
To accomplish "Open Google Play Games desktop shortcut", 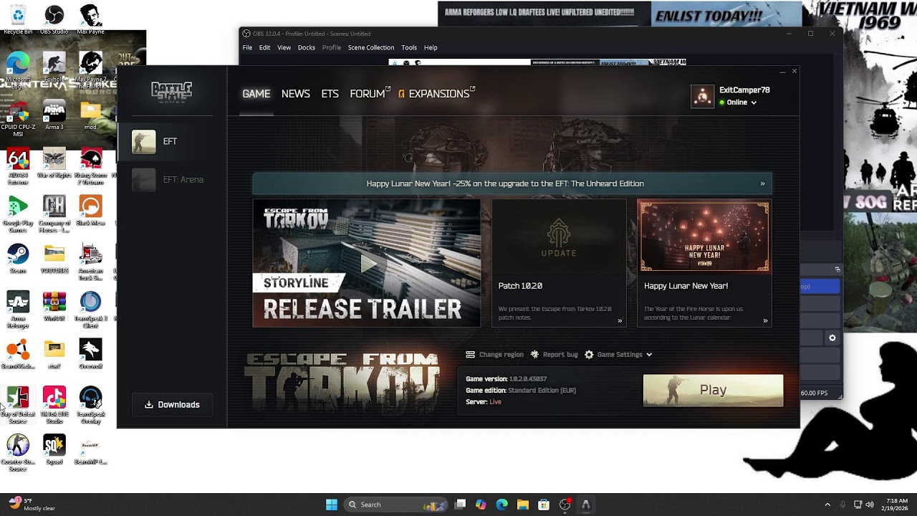I will tap(18, 214).
